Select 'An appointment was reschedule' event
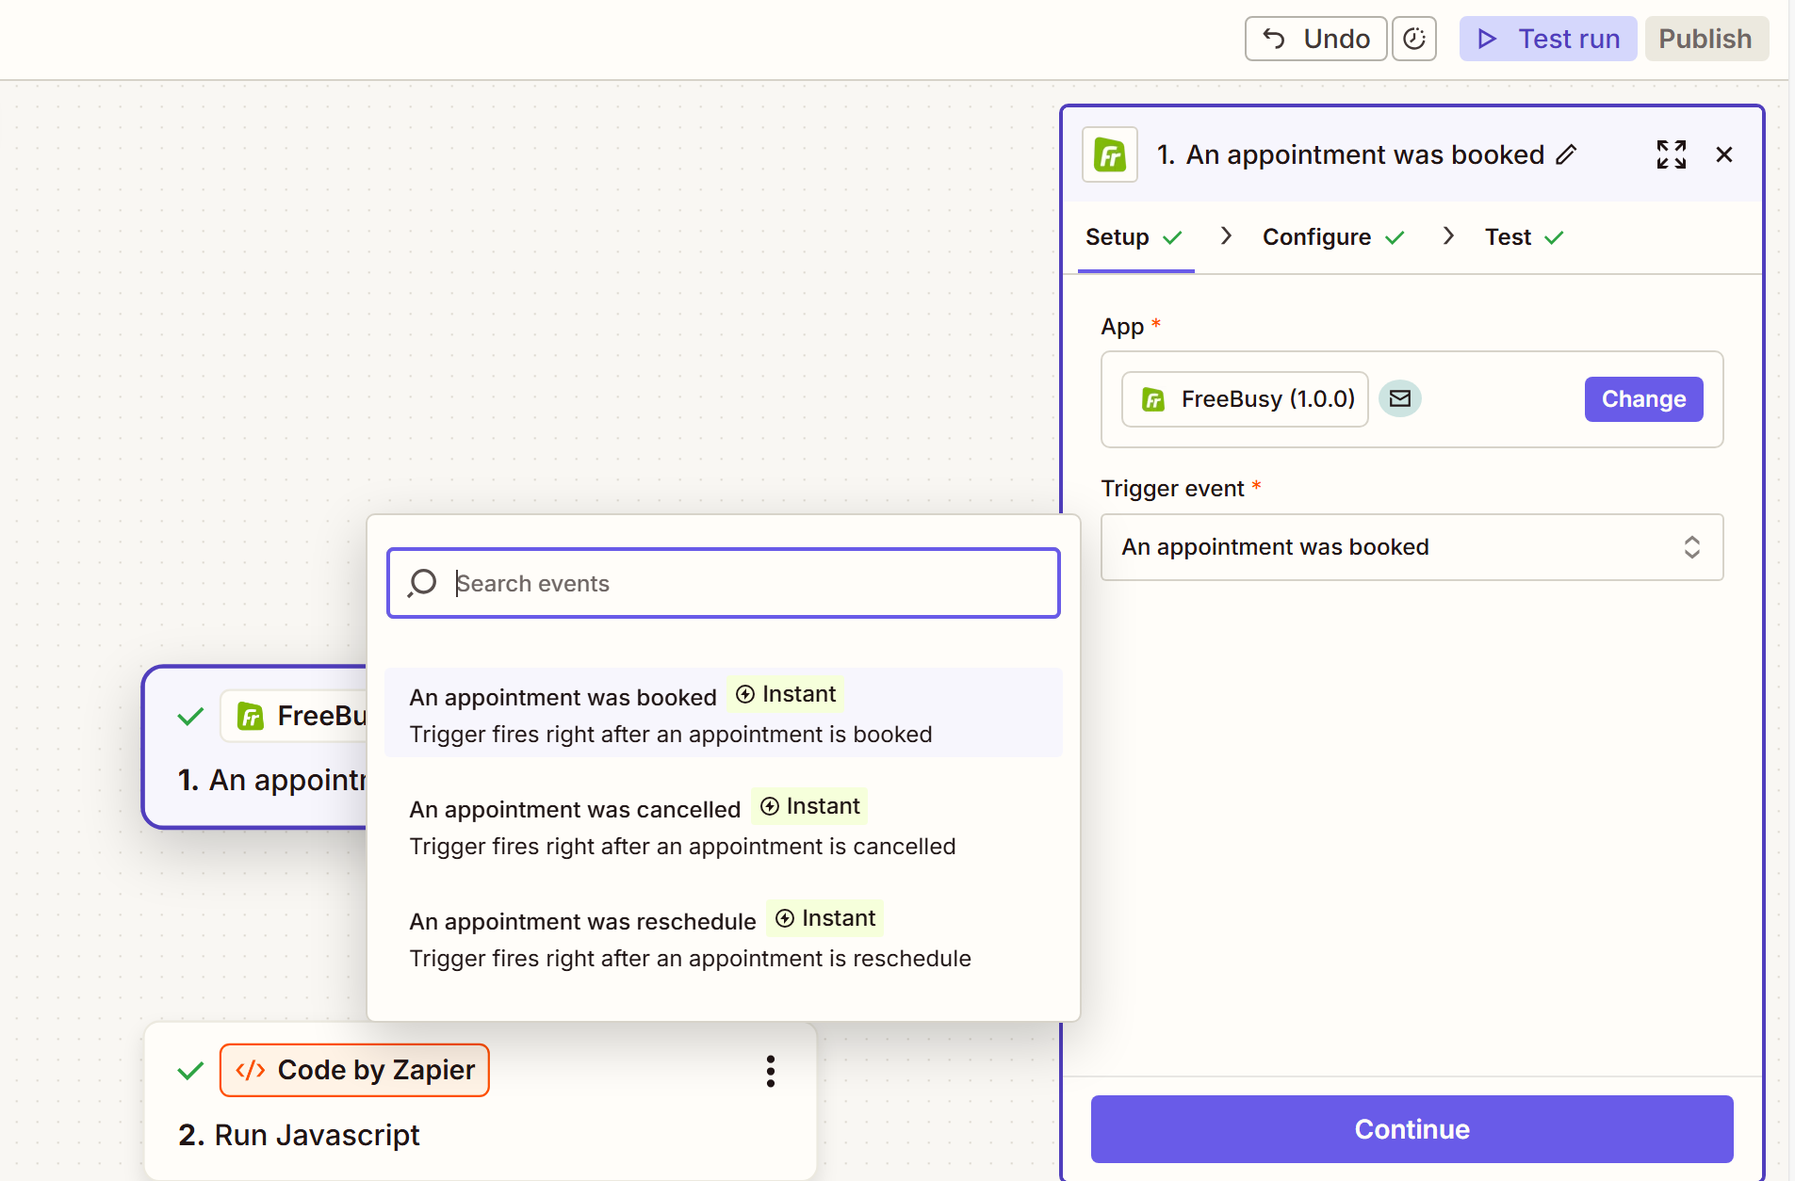Viewport: 1795px width, 1181px height. [724, 937]
